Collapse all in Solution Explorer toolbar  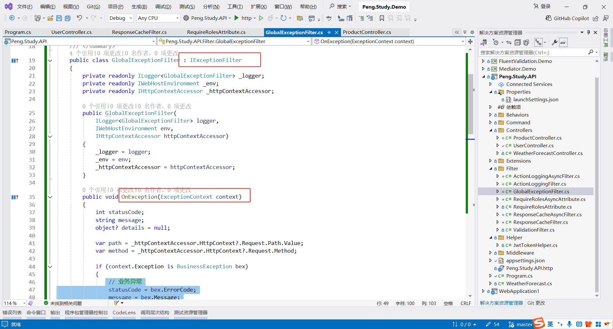pos(518,42)
